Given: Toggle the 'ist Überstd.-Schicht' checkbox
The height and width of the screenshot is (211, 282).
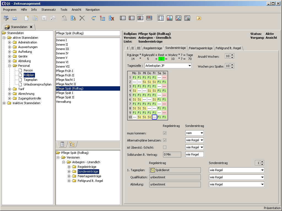Looking at the screenshot, I should (165, 147).
